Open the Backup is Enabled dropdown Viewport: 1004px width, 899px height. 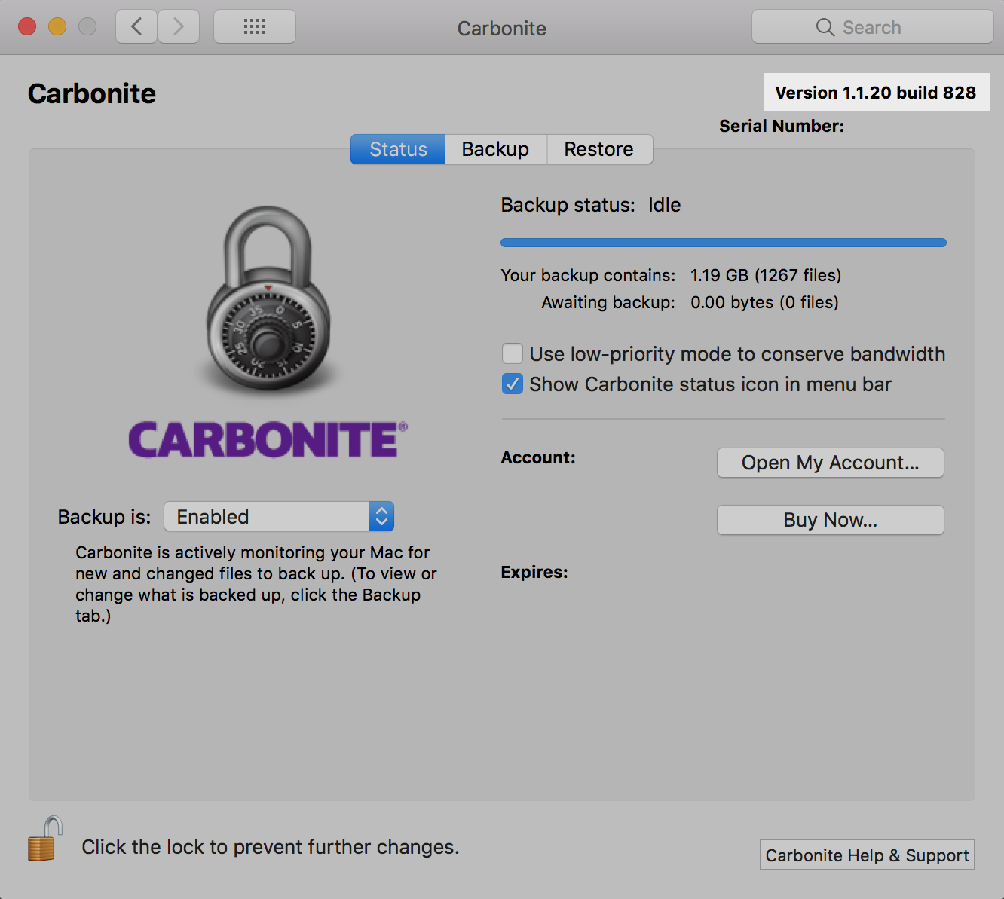coord(268,517)
